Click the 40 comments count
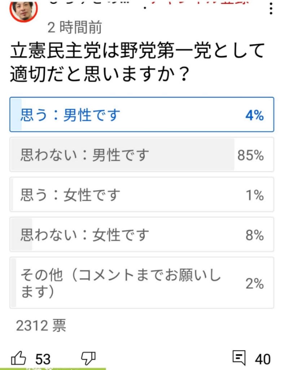This screenshot has height=370, width=284. coord(263,359)
